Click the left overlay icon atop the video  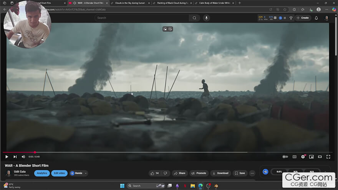(165, 29)
